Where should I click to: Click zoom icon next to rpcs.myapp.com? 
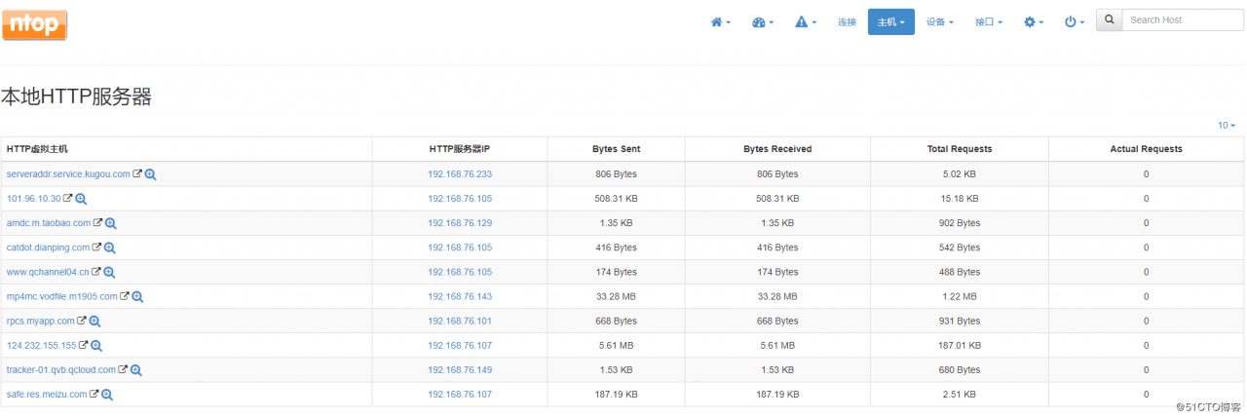tap(95, 321)
